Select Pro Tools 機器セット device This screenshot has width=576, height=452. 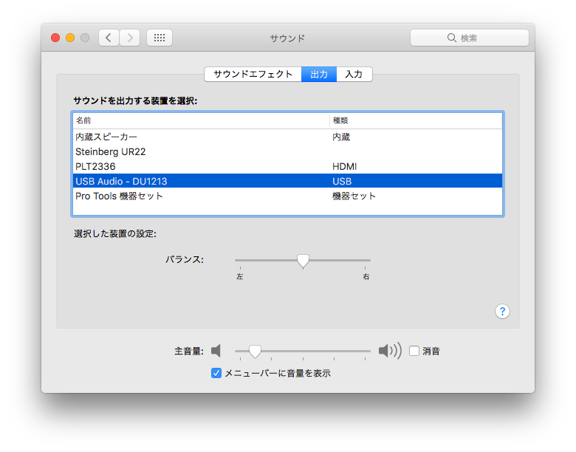click(x=287, y=196)
